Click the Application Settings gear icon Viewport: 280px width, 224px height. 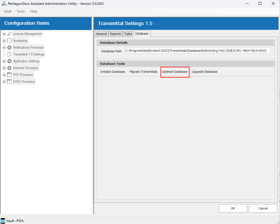(x=9, y=61)
